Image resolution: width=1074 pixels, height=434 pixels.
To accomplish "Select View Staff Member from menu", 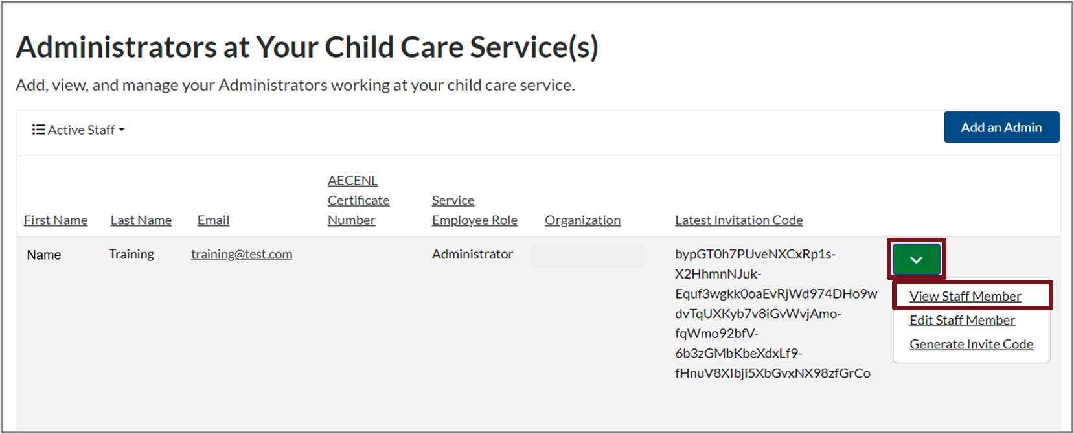I will [x=965, y=296].
